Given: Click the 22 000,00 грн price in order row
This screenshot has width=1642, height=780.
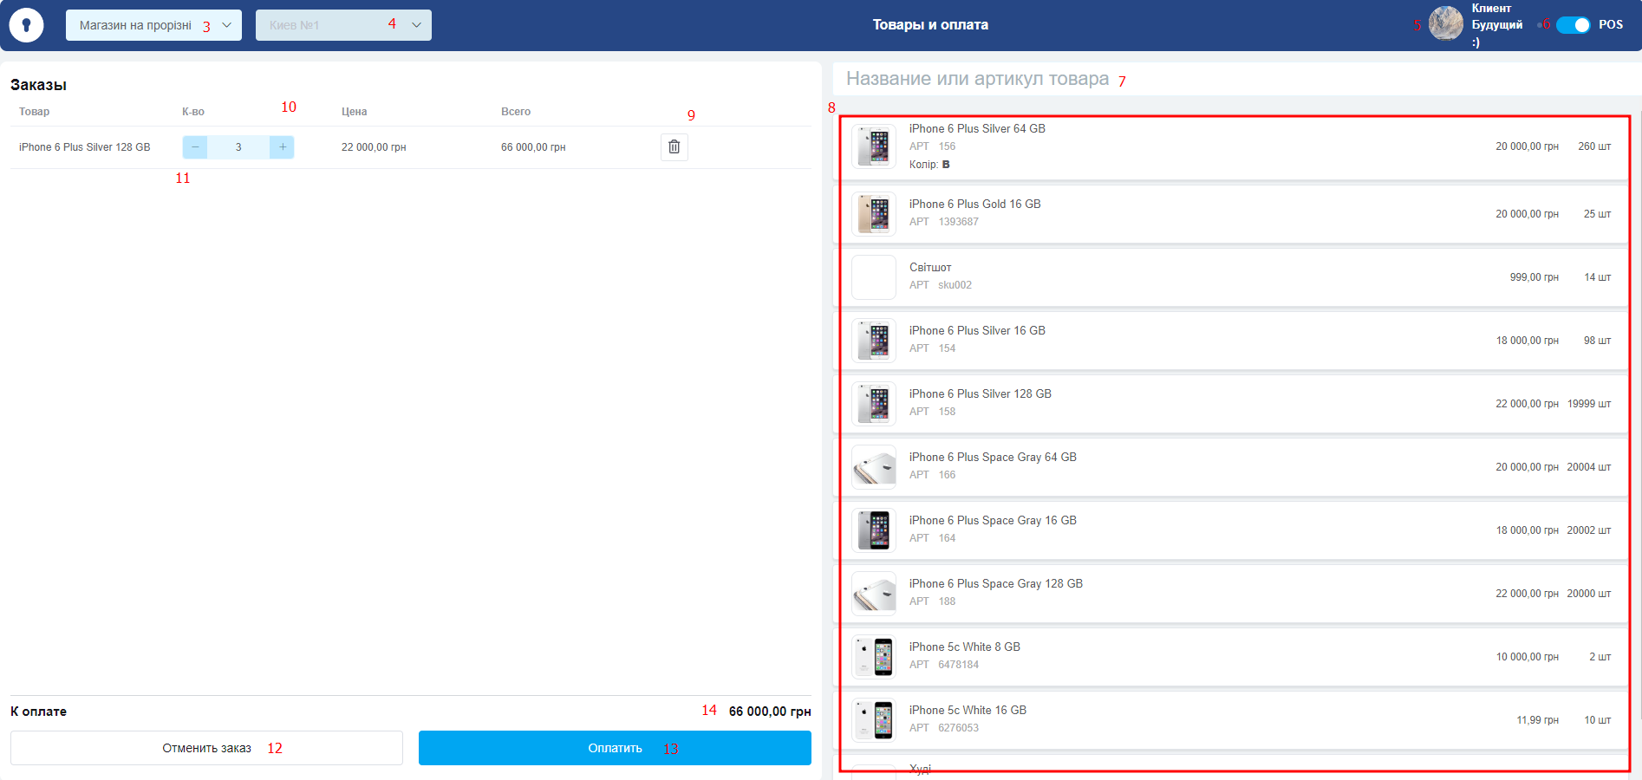Looking at the screenshot, I should tap(374, 147).
